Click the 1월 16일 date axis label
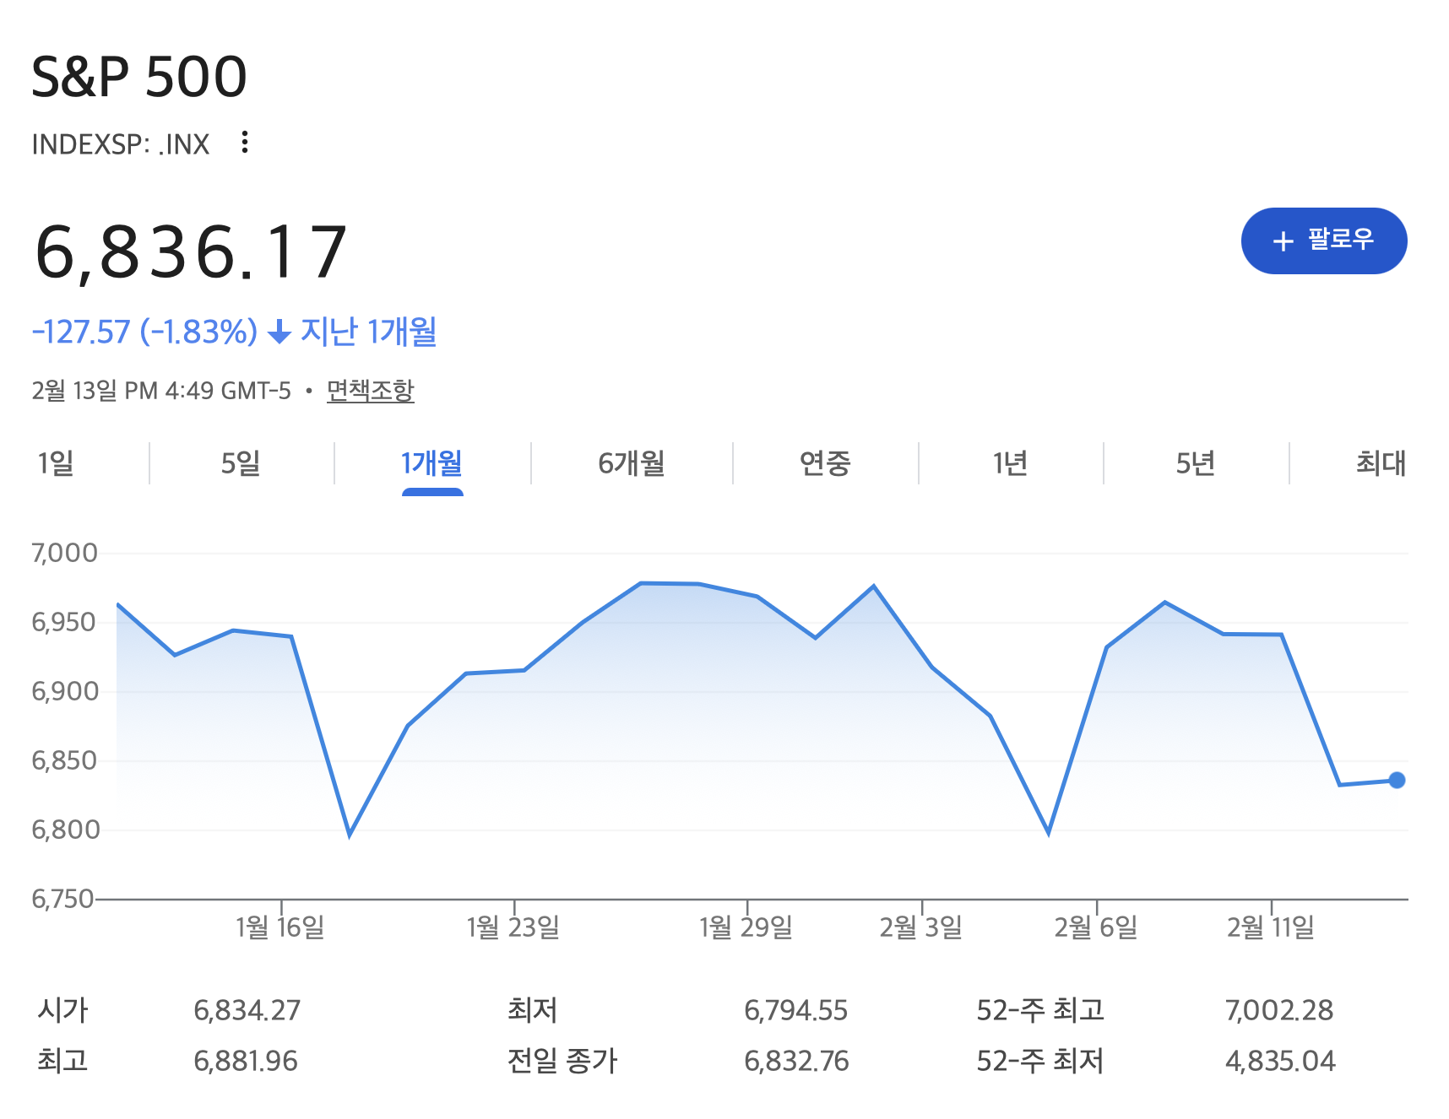This screenshot has height=1119, width=1449. click(279, 927)
